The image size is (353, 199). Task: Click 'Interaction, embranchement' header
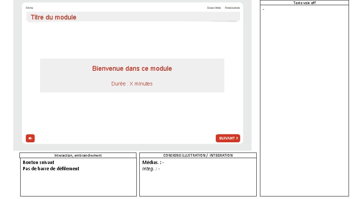78,155
